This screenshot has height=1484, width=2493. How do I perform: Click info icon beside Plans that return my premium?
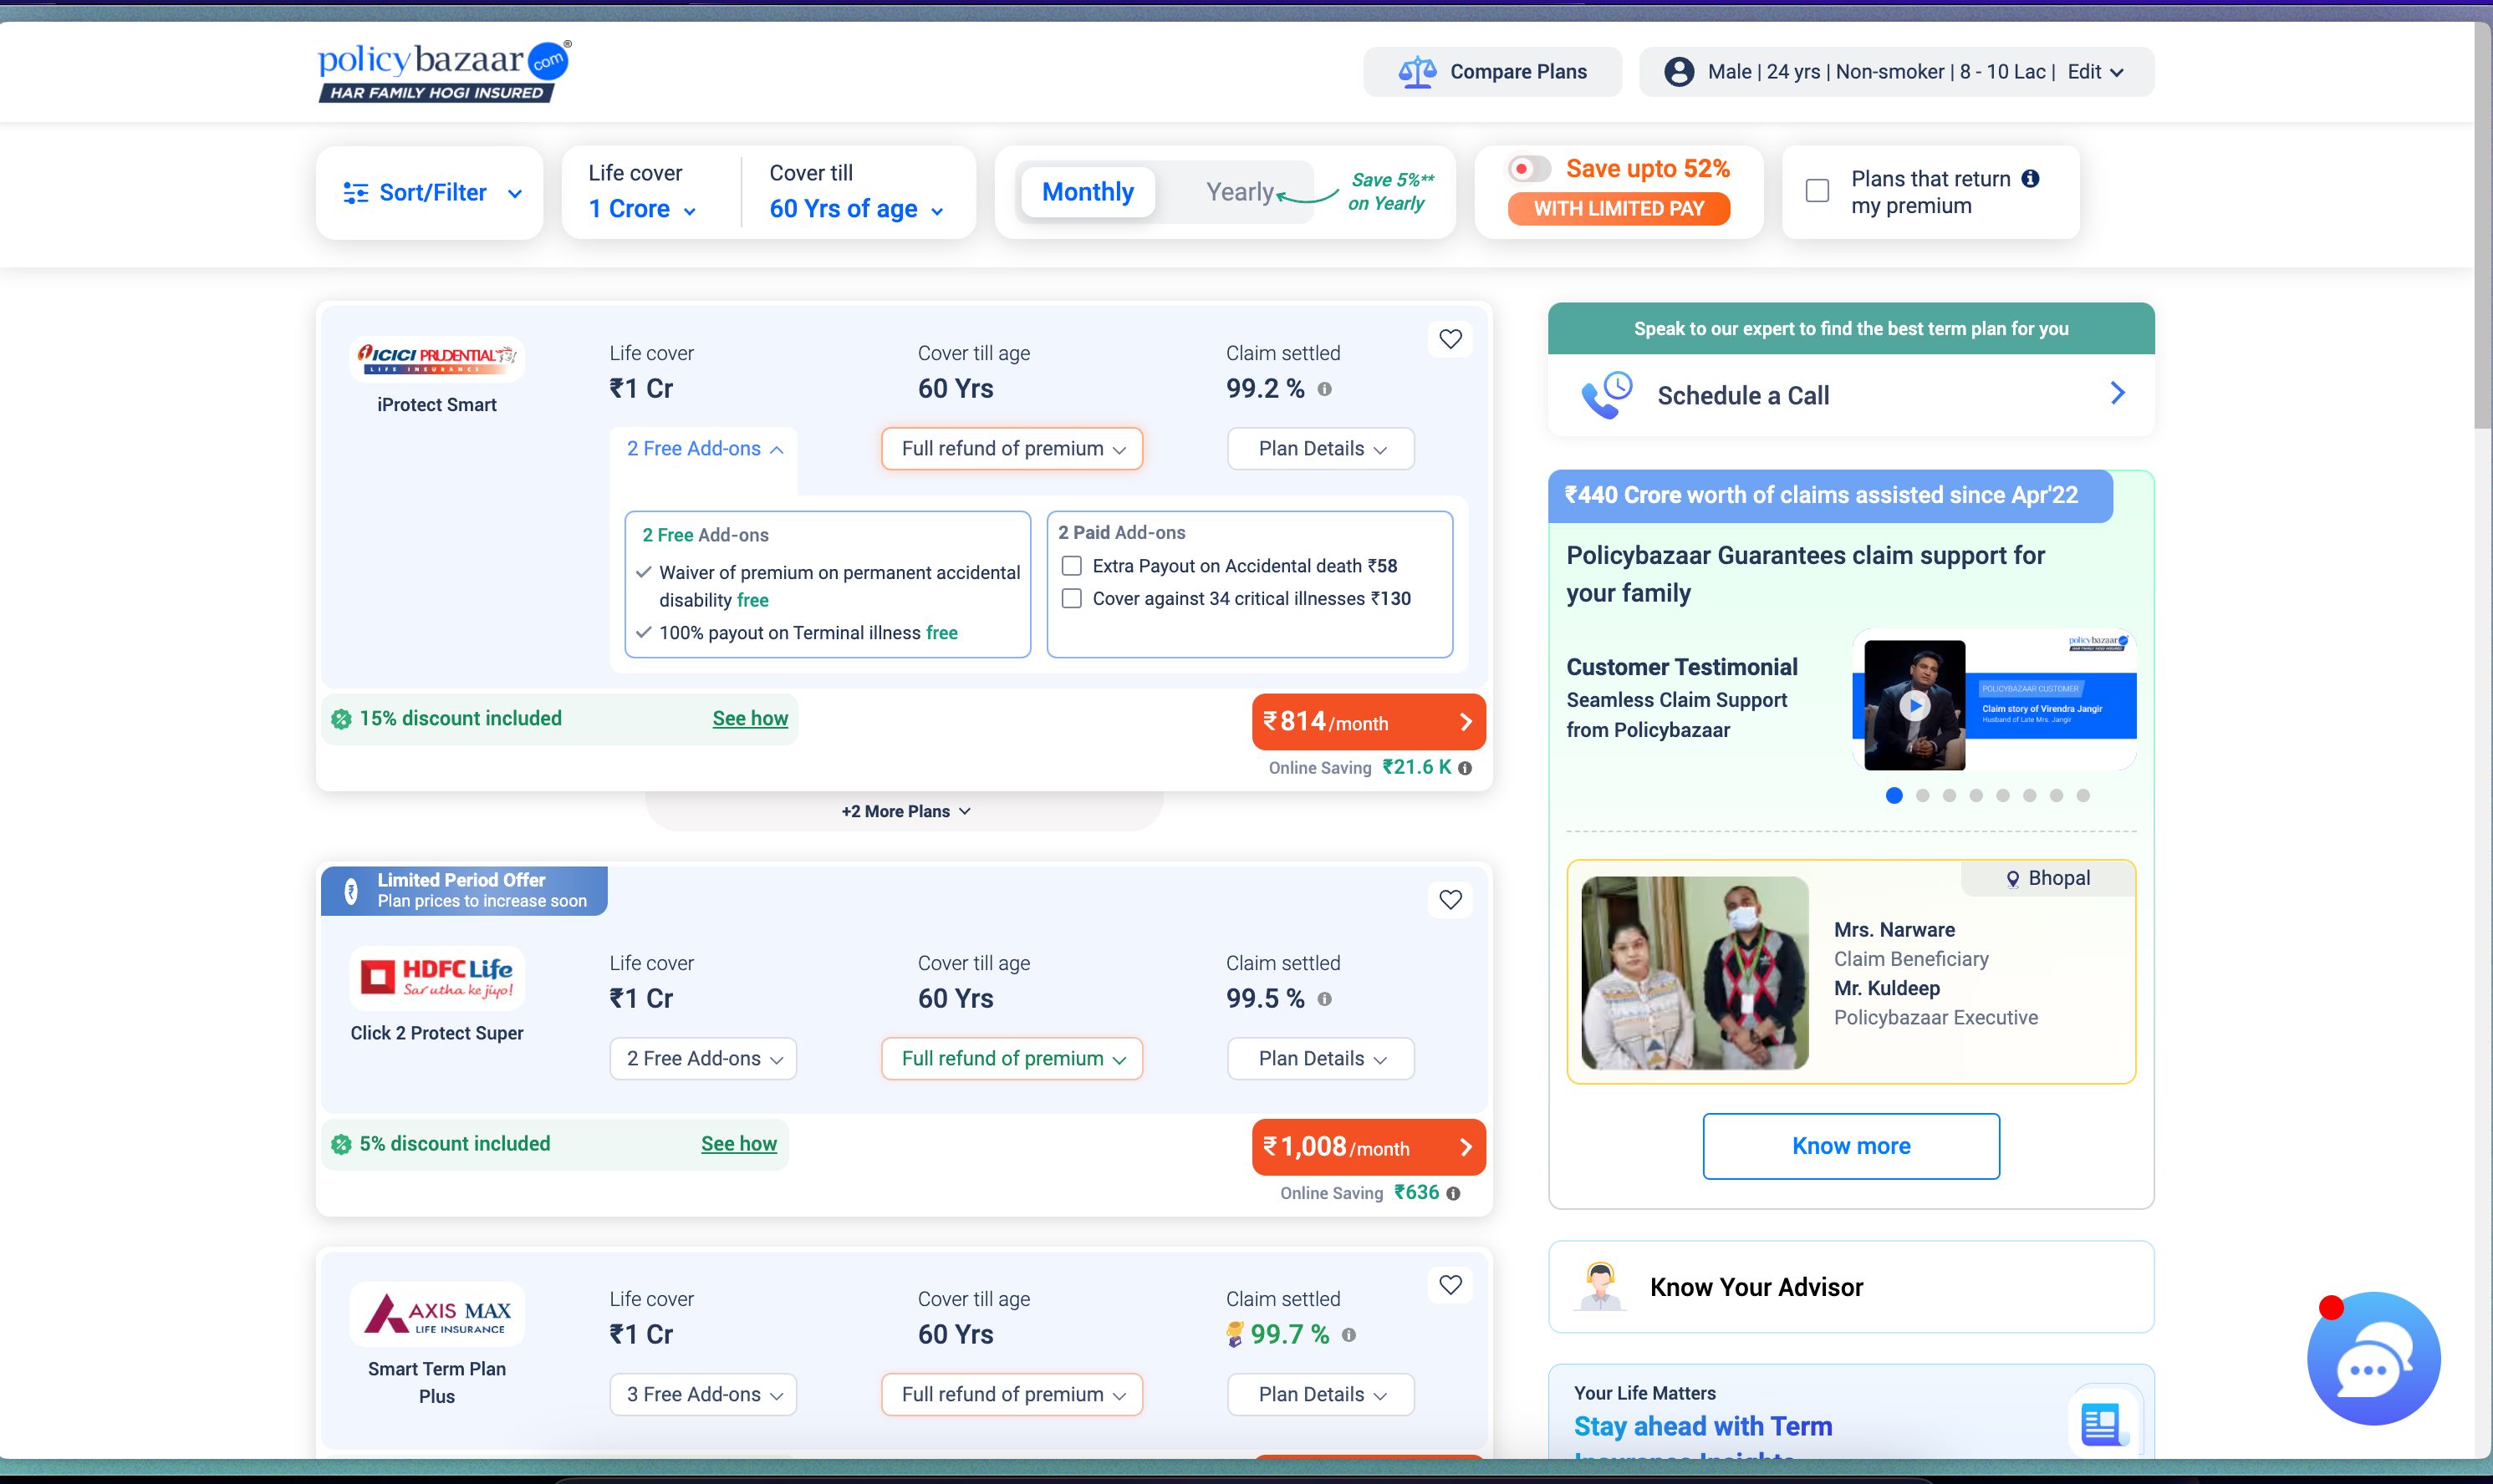click(2030, 178)
